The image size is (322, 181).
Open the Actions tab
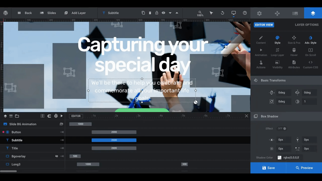261,65
